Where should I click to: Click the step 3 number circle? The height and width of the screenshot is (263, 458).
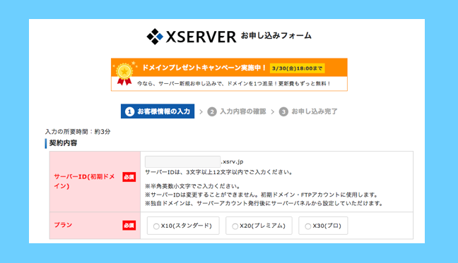point(283,111)
